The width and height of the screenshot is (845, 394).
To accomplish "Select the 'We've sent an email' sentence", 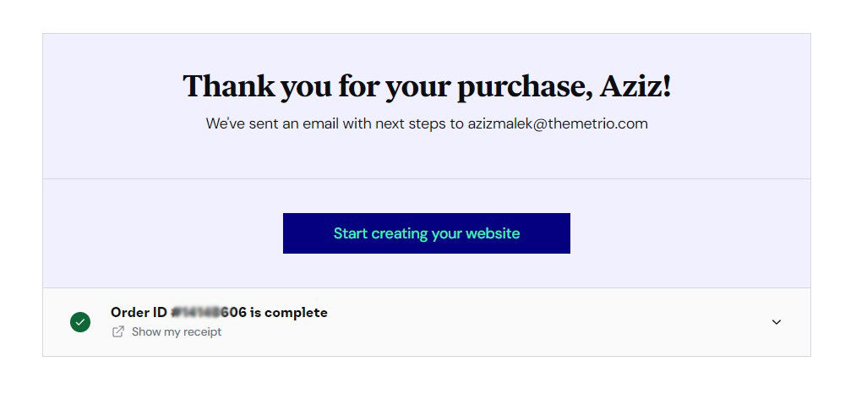I will 426,123.
